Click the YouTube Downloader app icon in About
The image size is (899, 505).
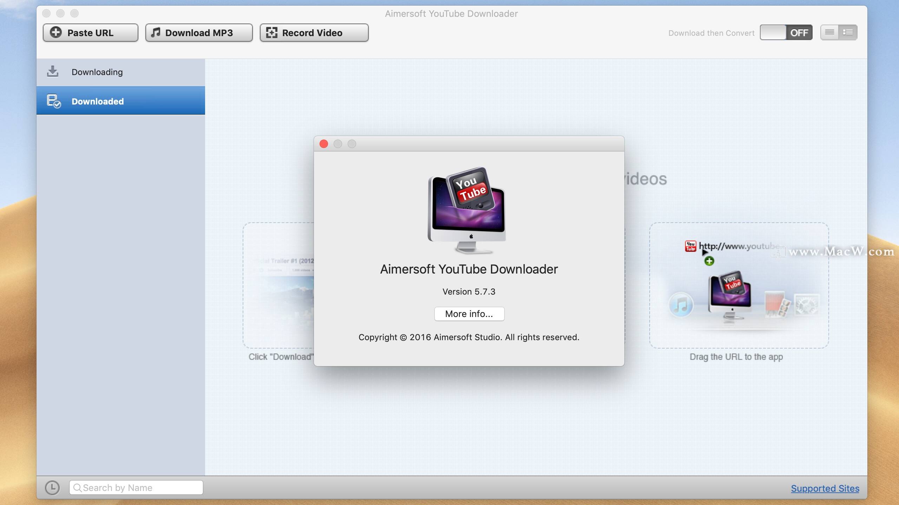tap(467, 210)
